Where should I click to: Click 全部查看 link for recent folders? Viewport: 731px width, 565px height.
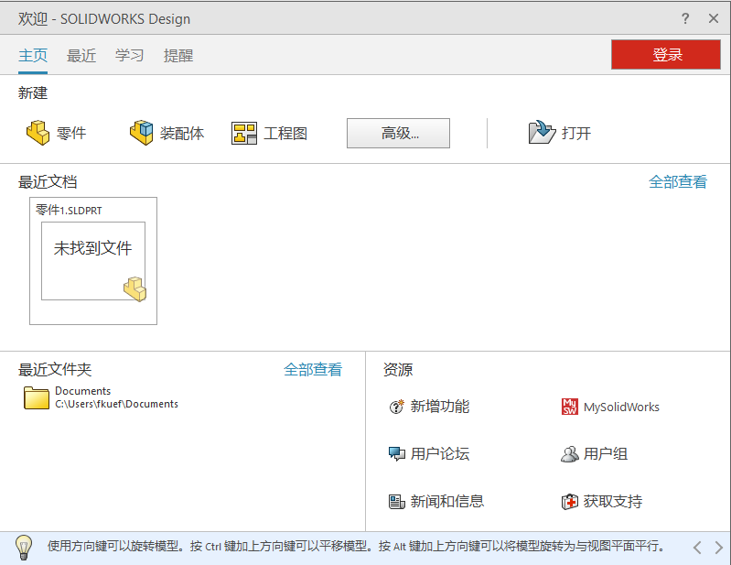[x=313, y=370]
